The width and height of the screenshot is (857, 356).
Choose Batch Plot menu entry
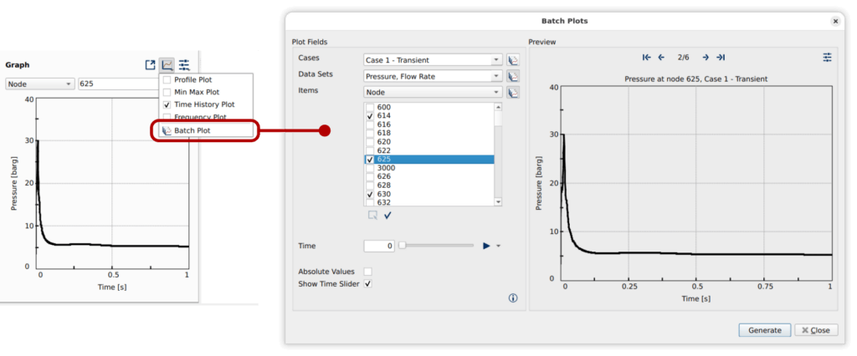pyautogui.click(x=206, y=130)
